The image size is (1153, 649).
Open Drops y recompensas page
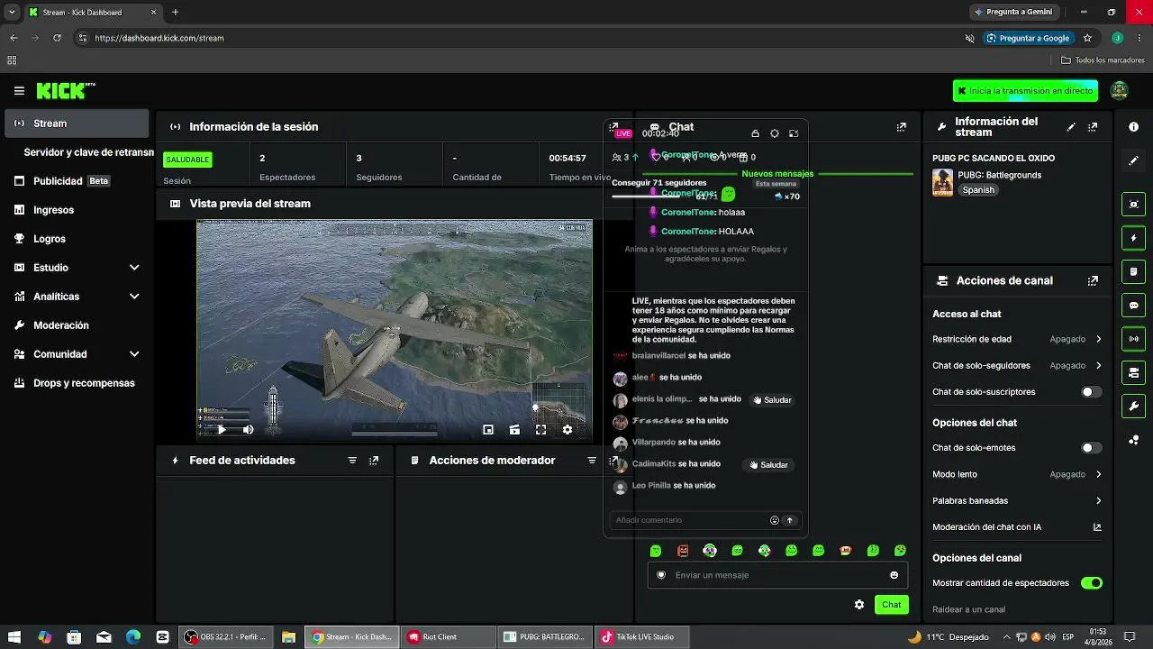77,383
